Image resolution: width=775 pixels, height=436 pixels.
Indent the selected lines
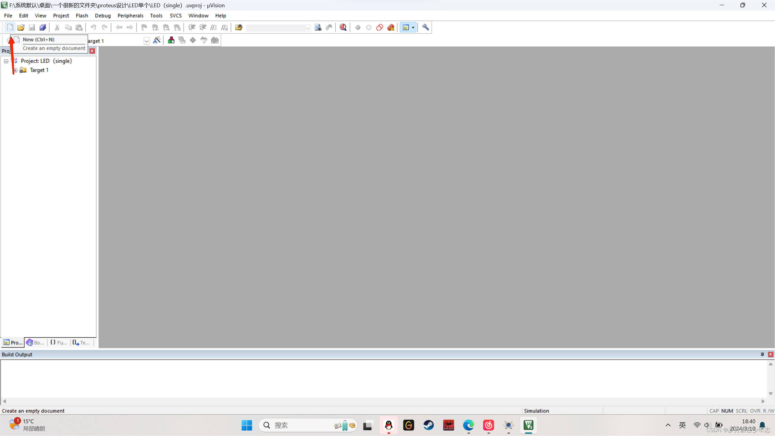[192, 28]
